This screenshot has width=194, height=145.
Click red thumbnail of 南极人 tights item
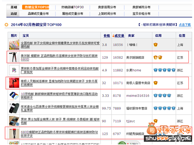pyautogui.click(x=14, y=83)
